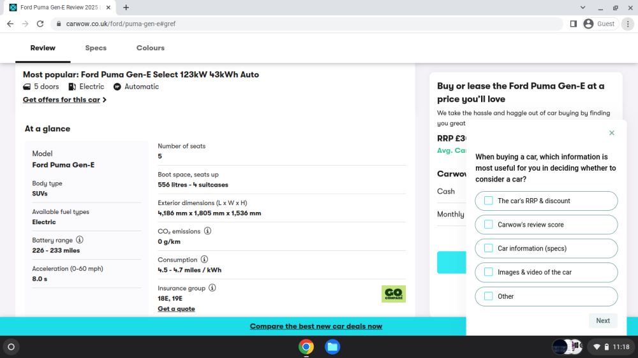Click the "Monthly" row label

point(450,214)
